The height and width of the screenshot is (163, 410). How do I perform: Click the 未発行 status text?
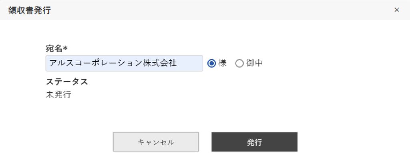(58, 94)
